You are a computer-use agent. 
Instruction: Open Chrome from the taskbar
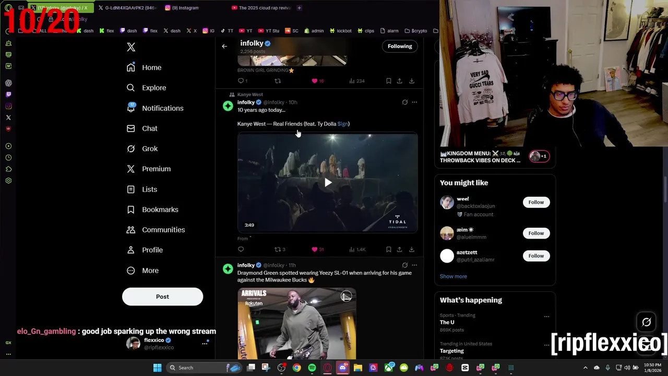point(296,368)
